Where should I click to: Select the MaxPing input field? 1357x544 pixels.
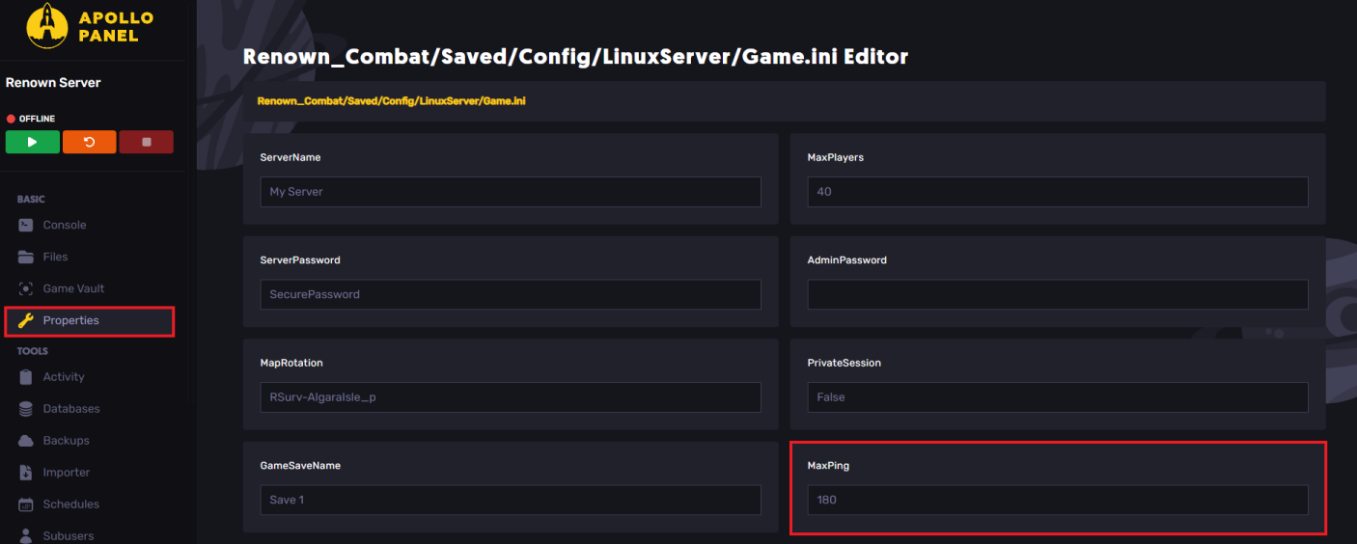pos(1057,500)
